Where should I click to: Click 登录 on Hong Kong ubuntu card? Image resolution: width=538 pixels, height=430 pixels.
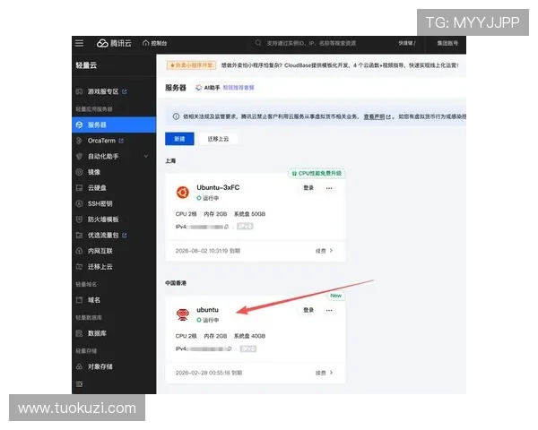coord(308,310)
